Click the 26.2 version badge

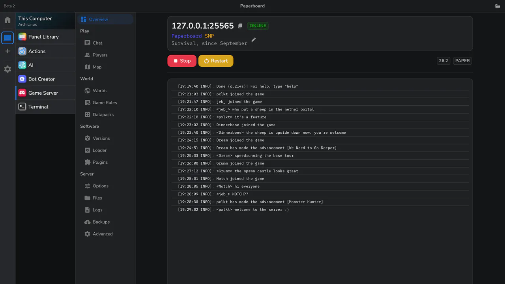[443, 61]
